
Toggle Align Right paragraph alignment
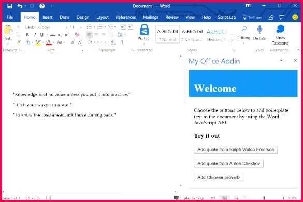tap(104, 35)
